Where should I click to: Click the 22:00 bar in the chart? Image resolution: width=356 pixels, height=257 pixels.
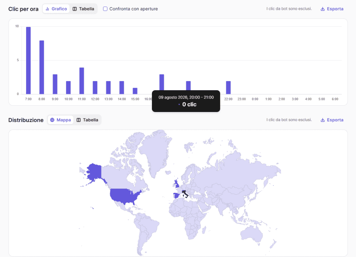point(228,87)
